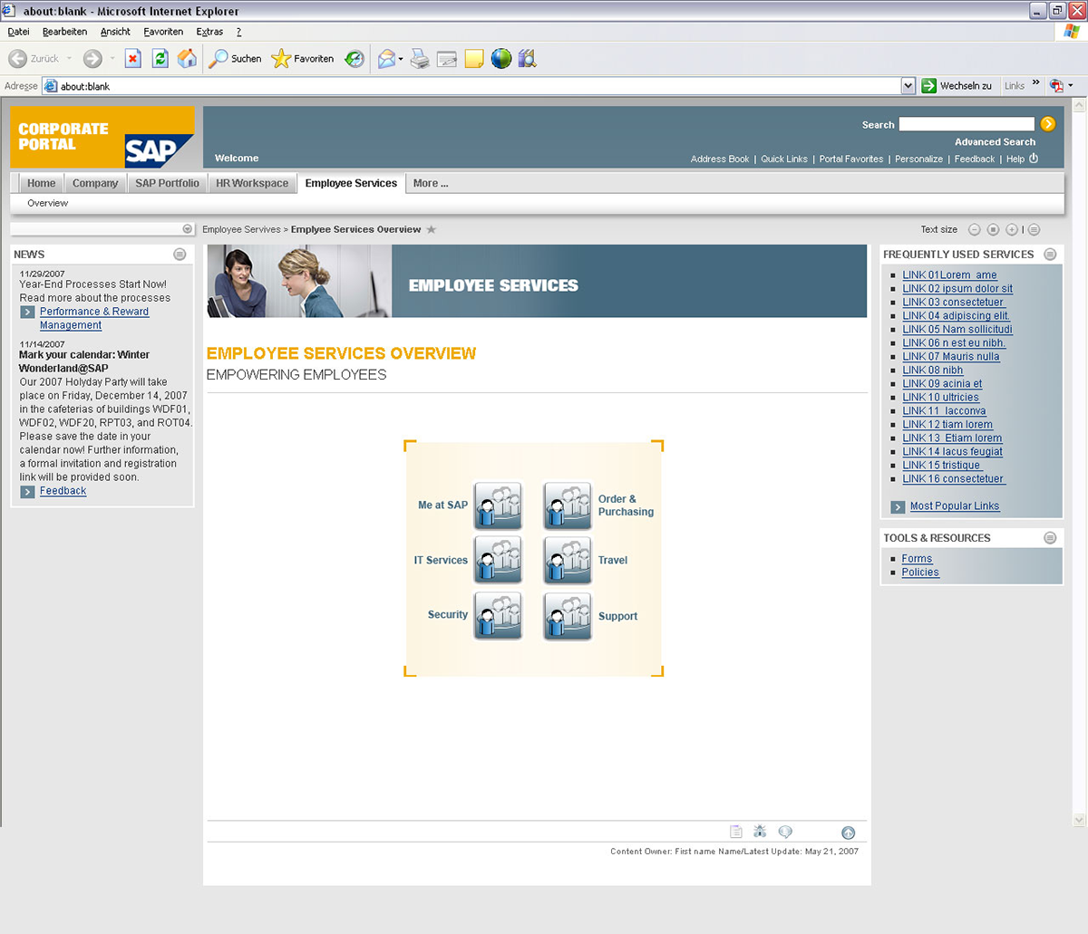Click the Security service icon

pos(498,616)
